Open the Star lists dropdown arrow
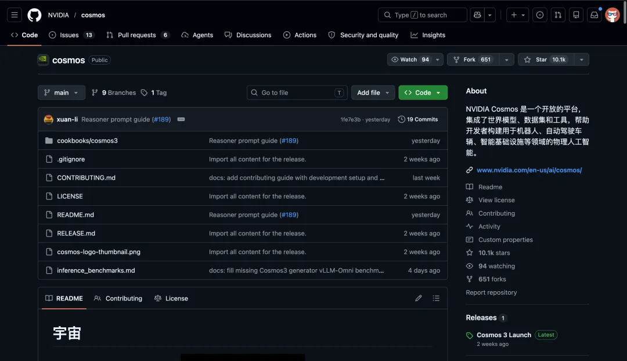The image size is (627, 361). 581,60
